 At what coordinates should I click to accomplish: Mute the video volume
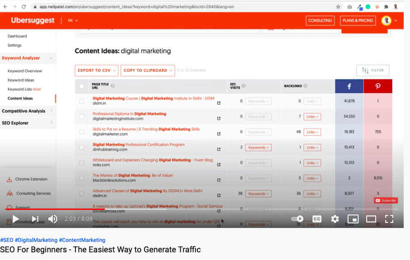[52, 219]
